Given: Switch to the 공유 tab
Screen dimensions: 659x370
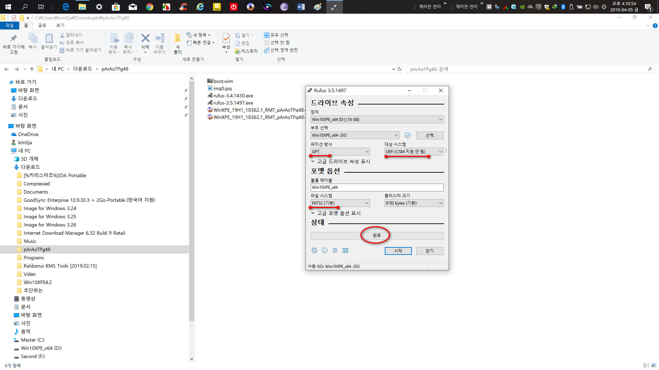Looking at the screenshot, I should click(x=42, y=25).
